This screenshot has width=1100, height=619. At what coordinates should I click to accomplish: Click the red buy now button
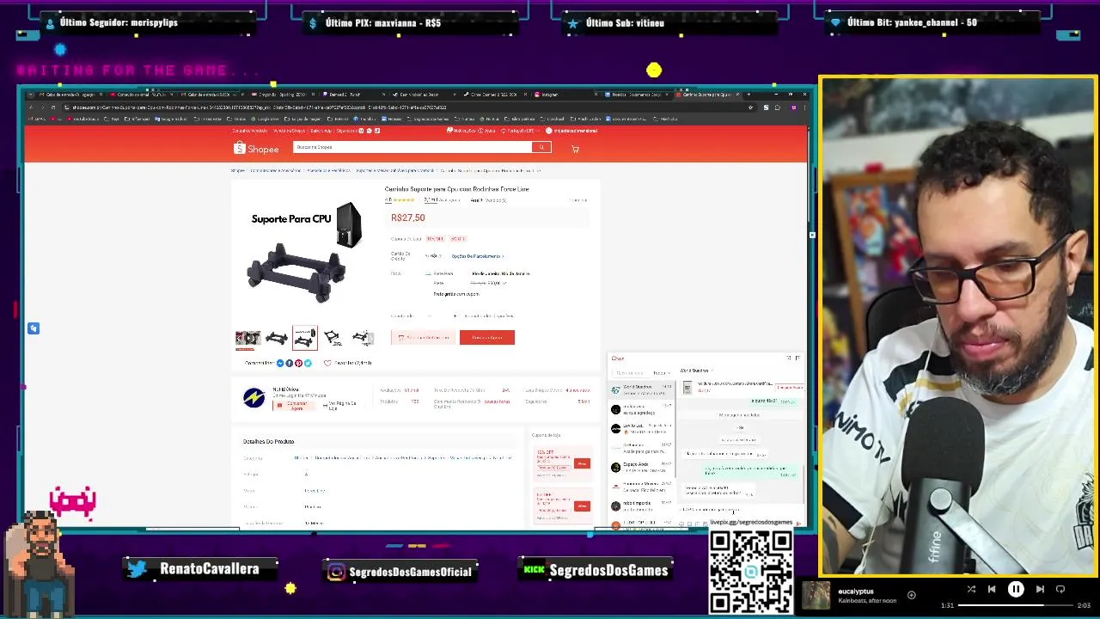click(487, 337)
